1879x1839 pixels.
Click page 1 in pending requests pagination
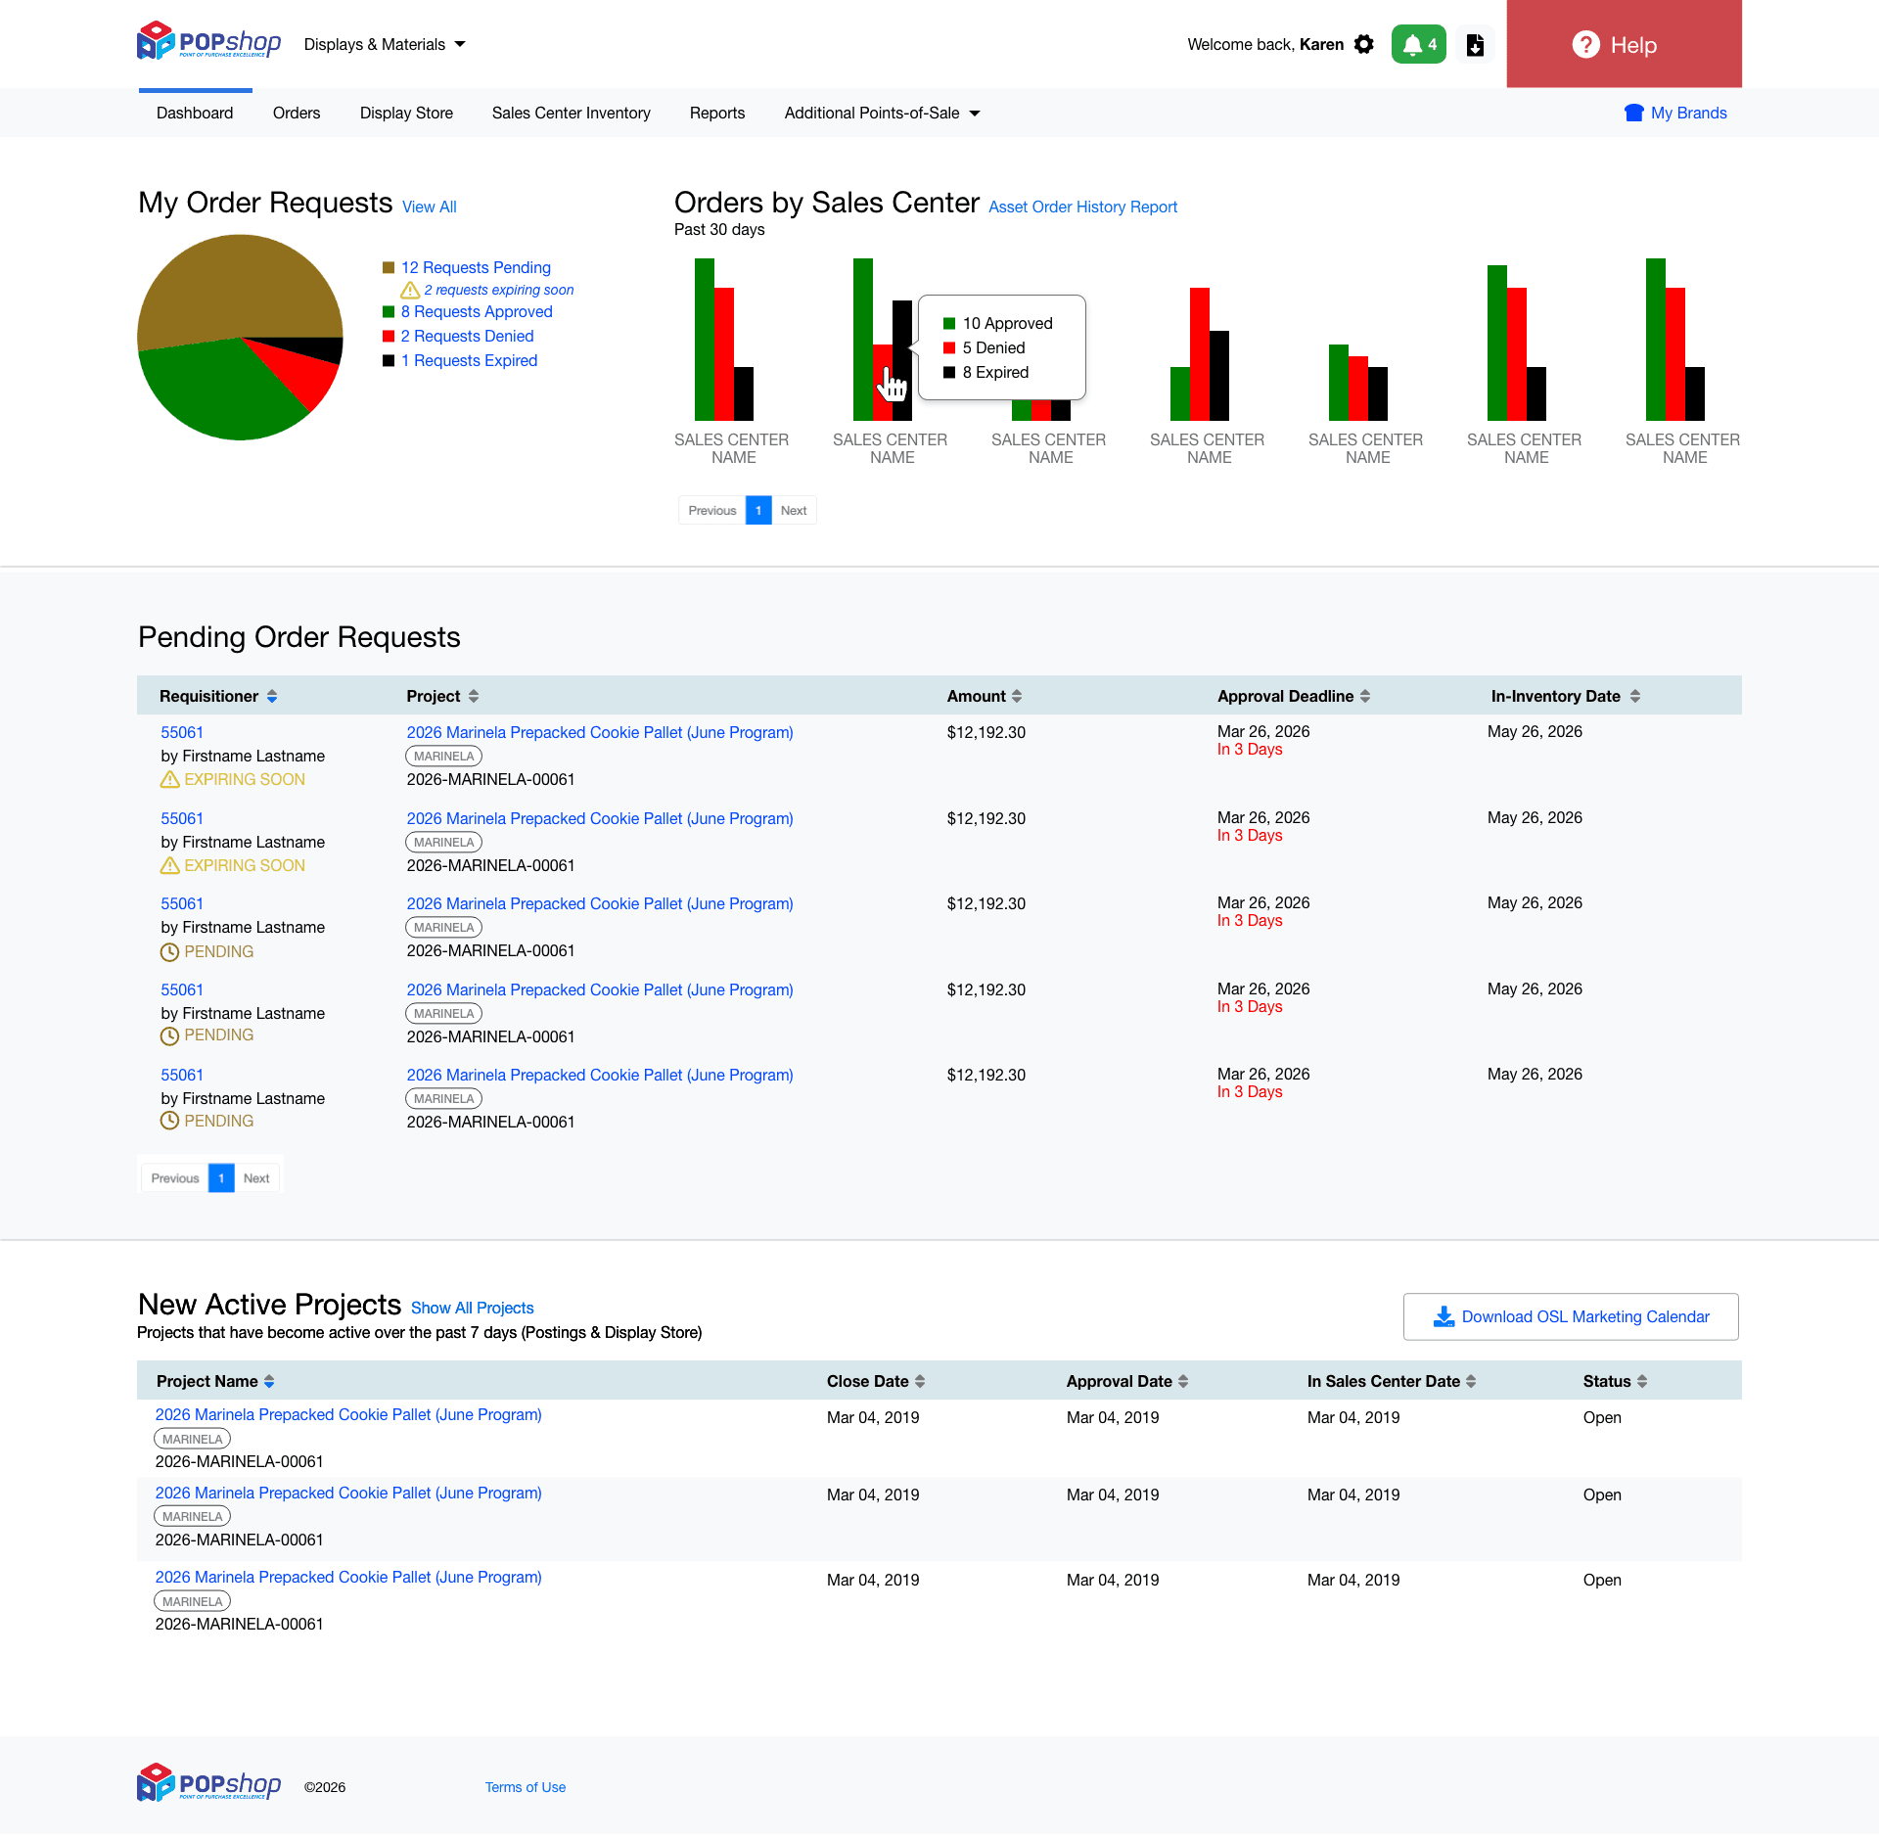(221, 1177)
